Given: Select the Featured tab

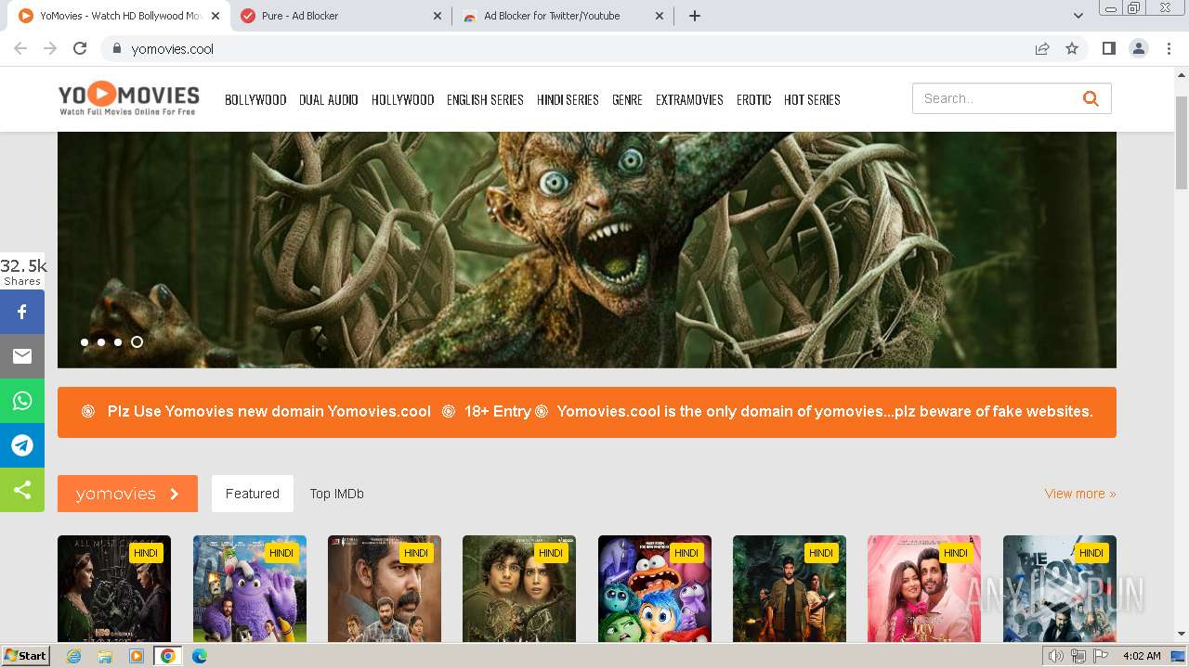Looking at the screenshot, I should 253,494.
